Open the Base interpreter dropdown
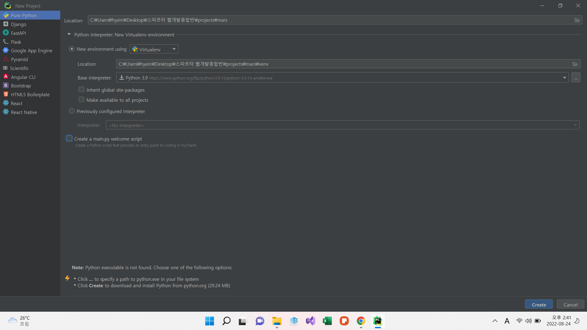 click(x=342, y=78)
